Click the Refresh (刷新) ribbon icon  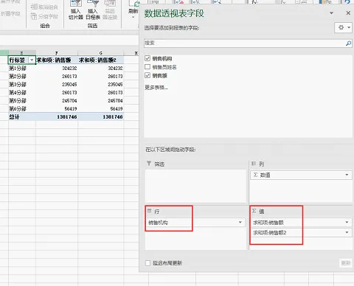pos(133,10)
